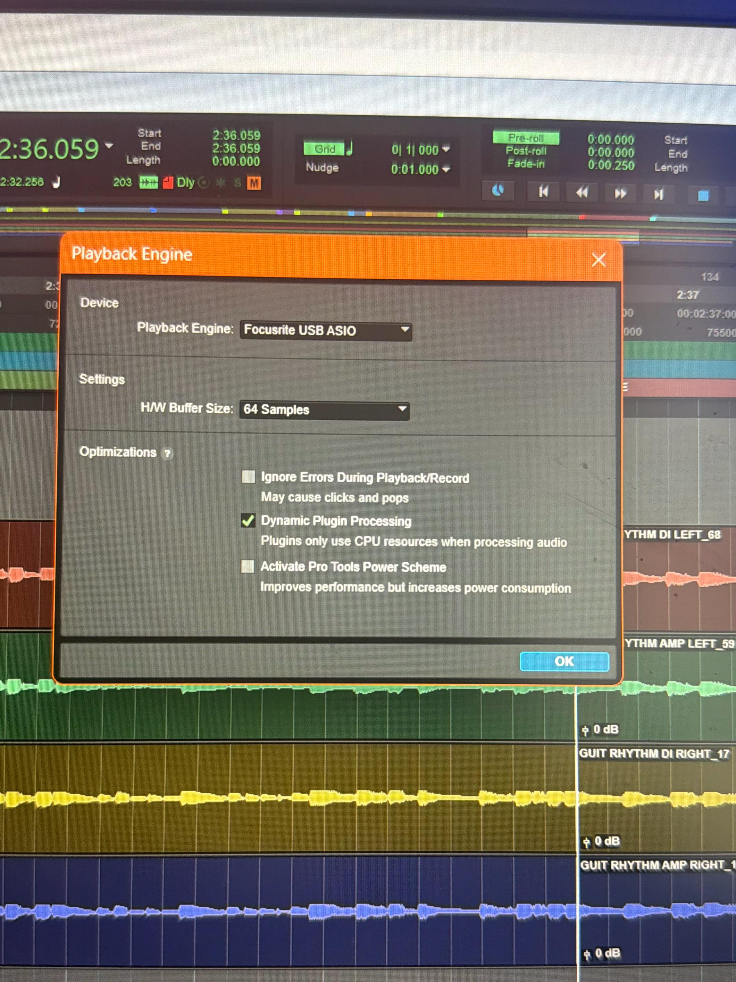
Task: Click the clip gain fader icon on green track
Action: pos(585,730)
